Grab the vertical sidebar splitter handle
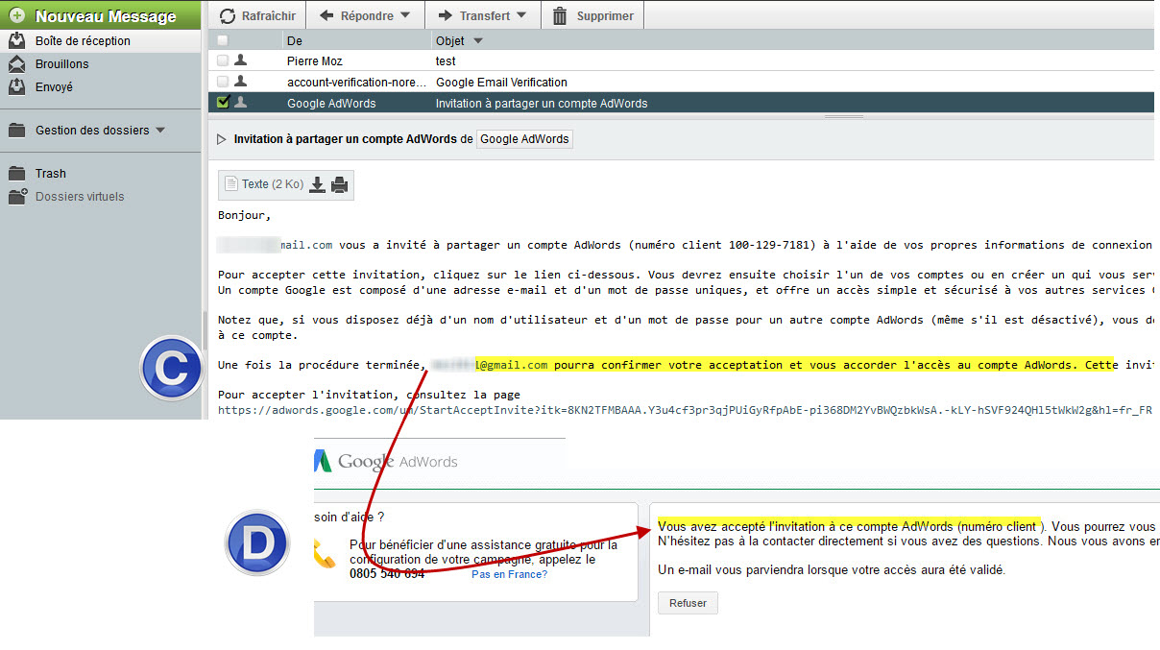Viewport: 1160px width, 650px height. (x=205, y=331)
